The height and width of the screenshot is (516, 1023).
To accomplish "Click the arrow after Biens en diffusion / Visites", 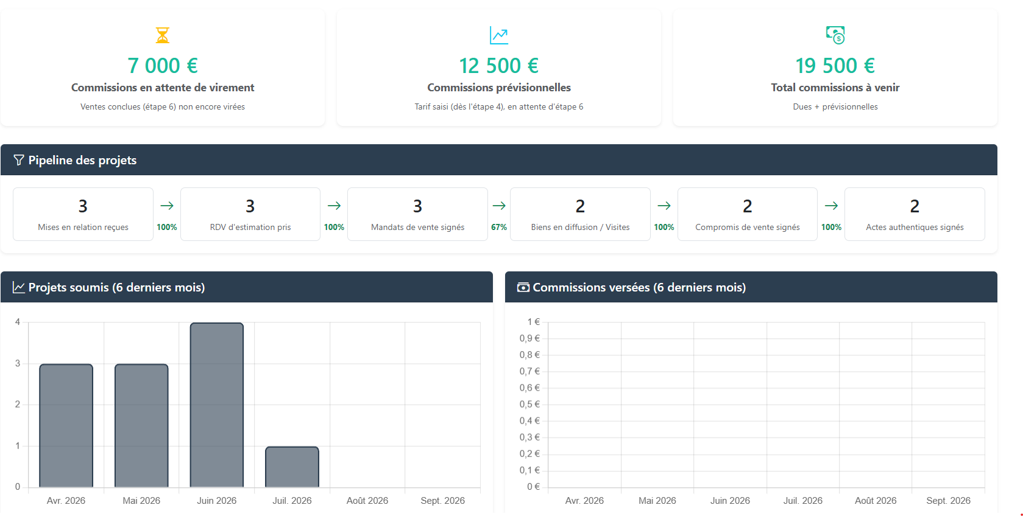I will pyautogui.click(x=664, y=206).
